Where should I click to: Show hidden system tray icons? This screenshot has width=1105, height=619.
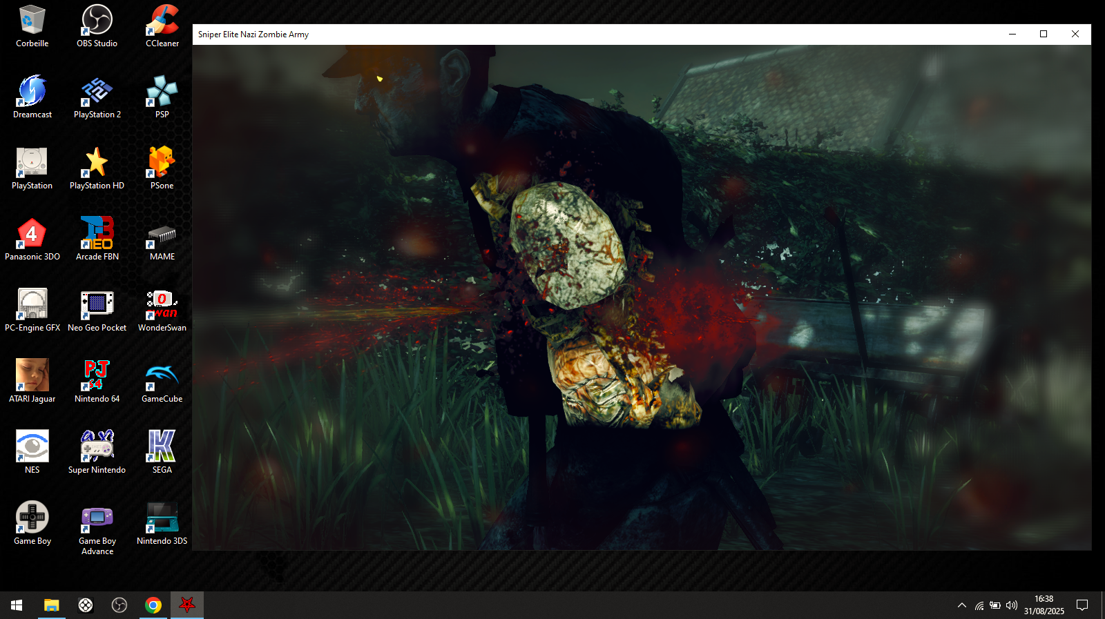(x=961, y=605)
